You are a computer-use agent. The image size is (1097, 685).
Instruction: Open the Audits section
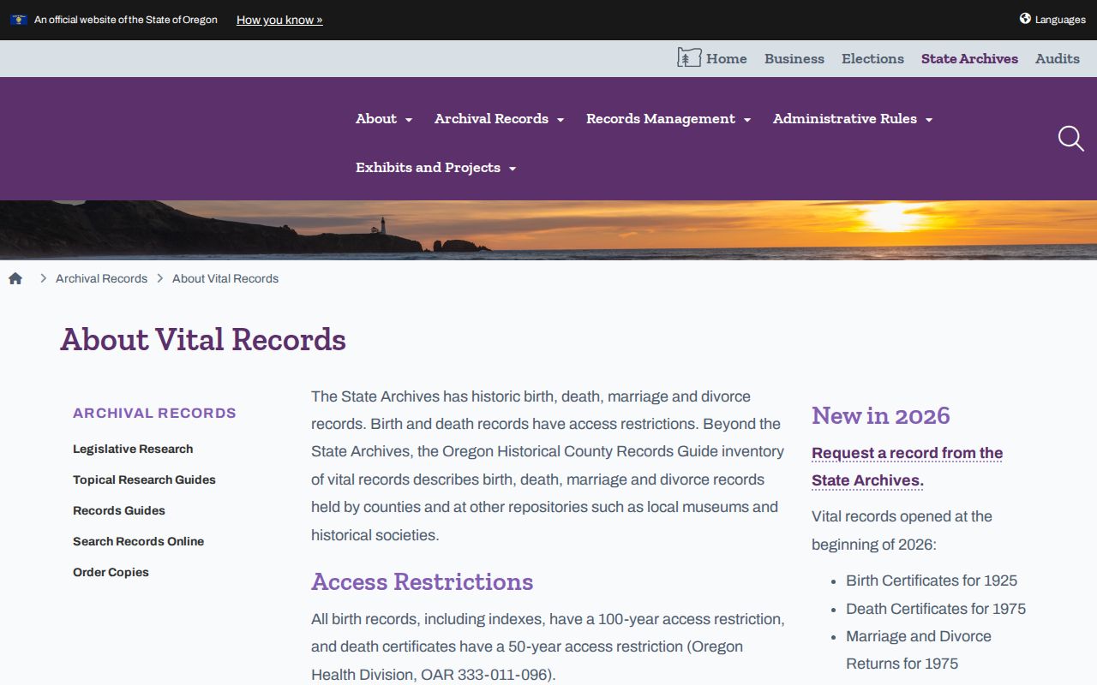point(1058,58)
